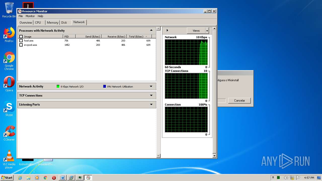Open the volume speaker tray icon
This screenshot has height=181, width=322.
click(x=286, y=178)
